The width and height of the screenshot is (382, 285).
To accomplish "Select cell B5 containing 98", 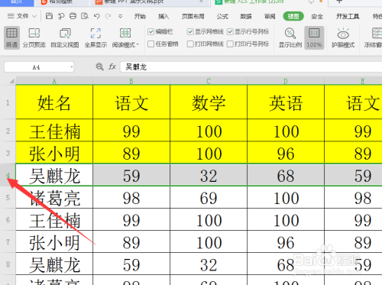I will pyautogui.click(x=131, y=197).
